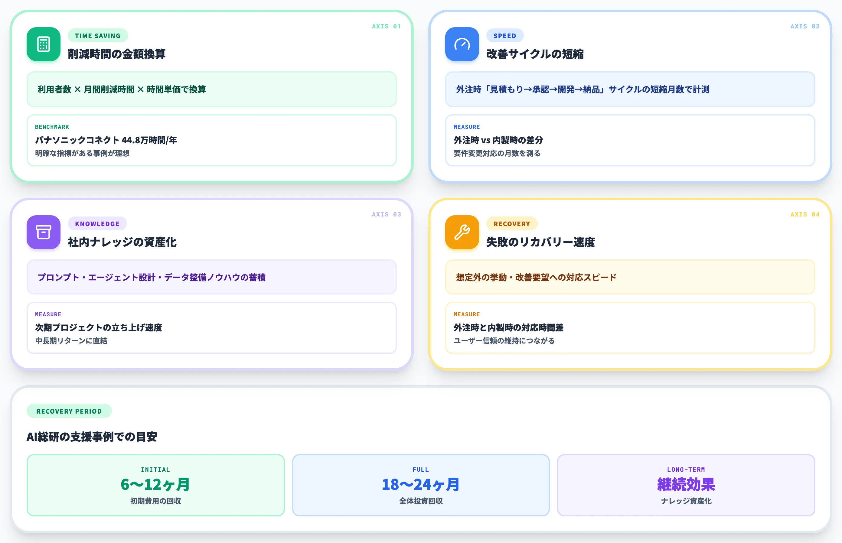Click heading 削減時間の金額換算

116,54
